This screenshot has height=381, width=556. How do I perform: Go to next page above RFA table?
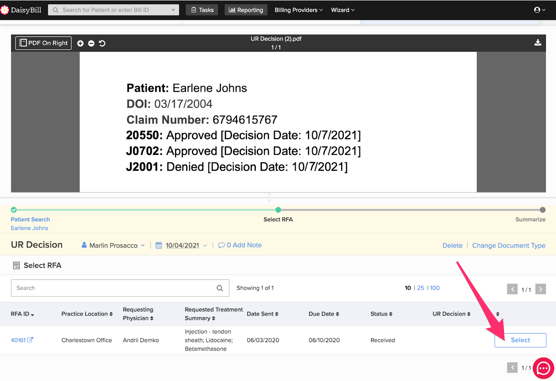point(540,289)
